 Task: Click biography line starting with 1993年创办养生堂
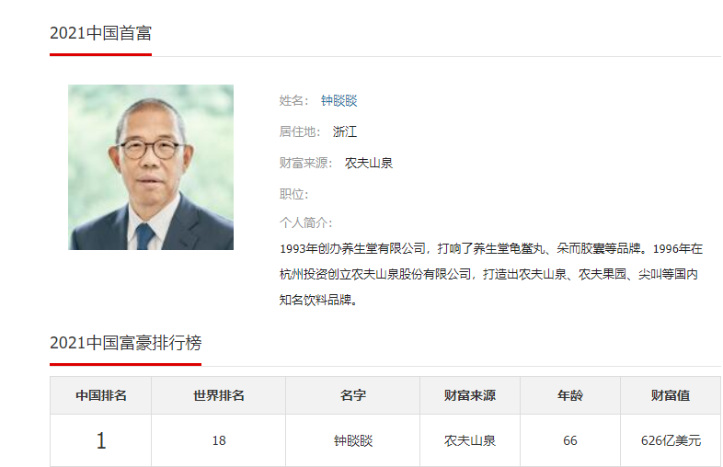[491, 249]
